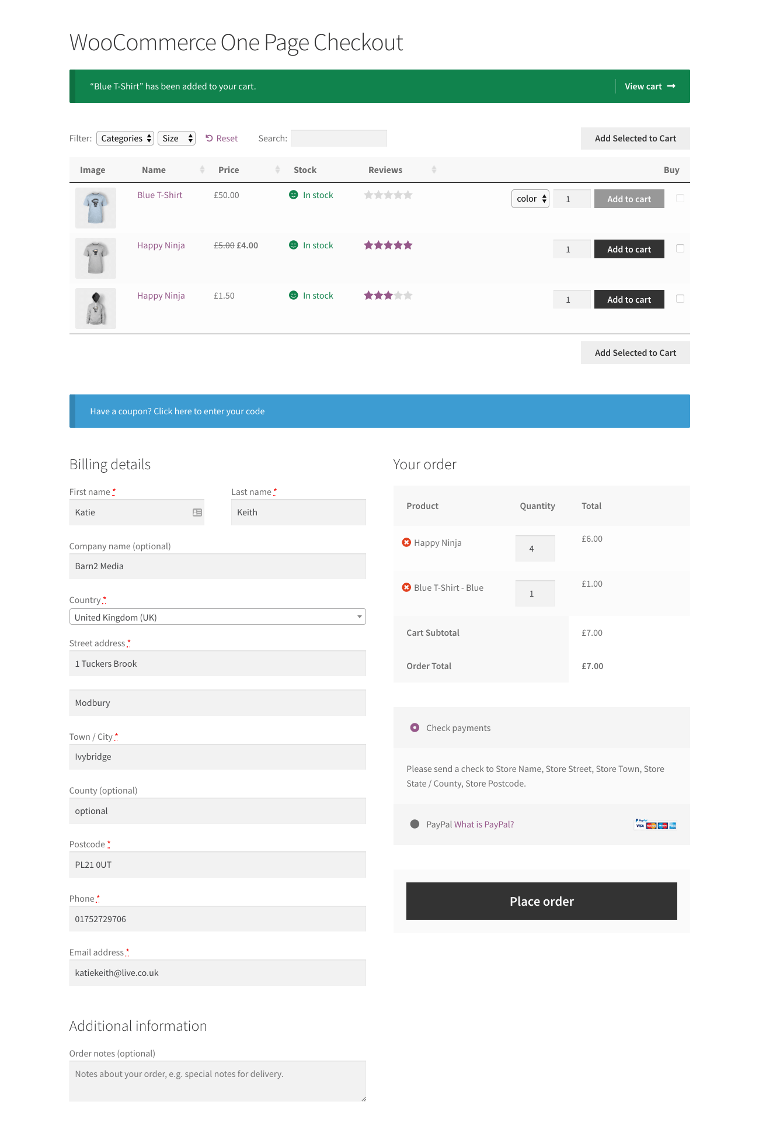Image resolution: width=759 pixels, height=1136 pixels.
Task: Click the Reset filter icon
Action: [209, 138]
